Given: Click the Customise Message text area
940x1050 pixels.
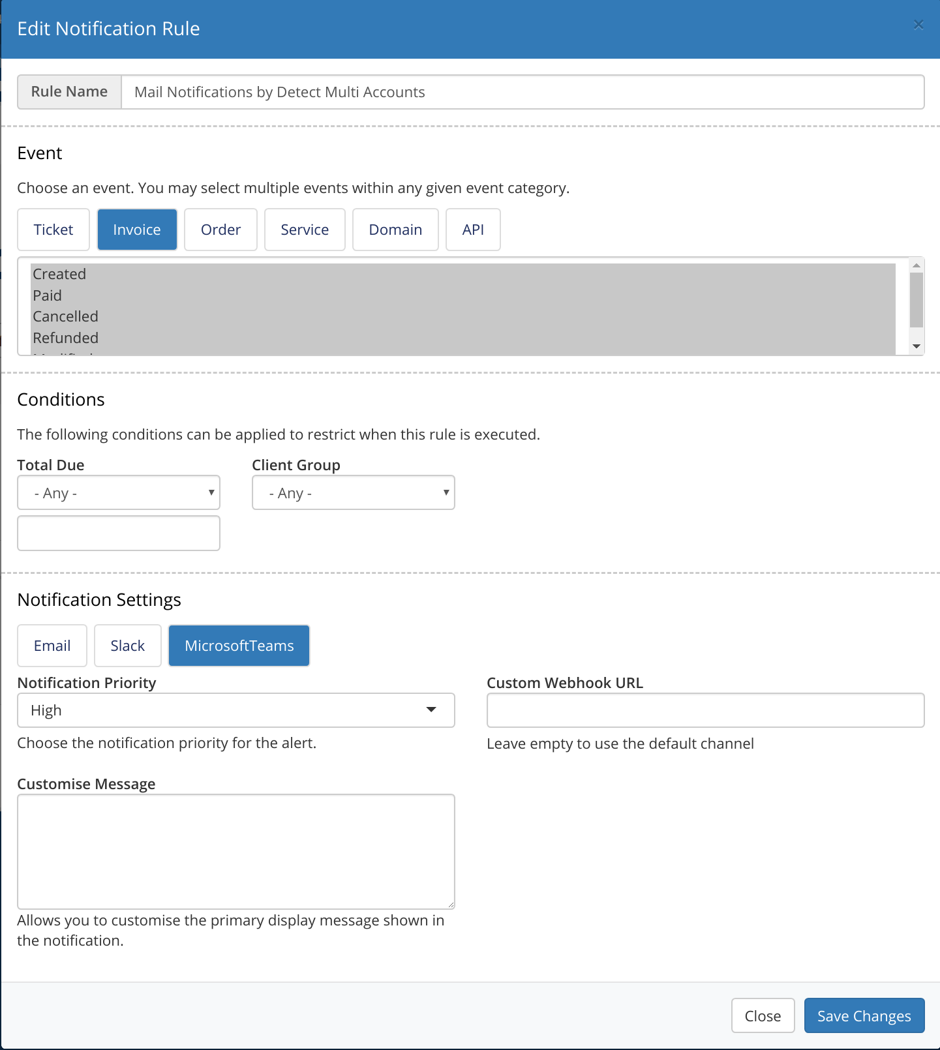Looking at the screenshot, I should click(x=236, y=852).
